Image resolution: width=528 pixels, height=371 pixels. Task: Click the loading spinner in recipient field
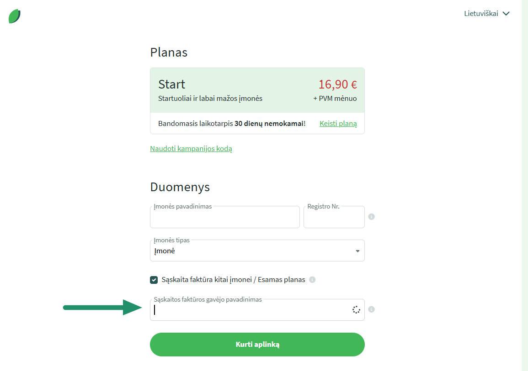click(356, 309)
